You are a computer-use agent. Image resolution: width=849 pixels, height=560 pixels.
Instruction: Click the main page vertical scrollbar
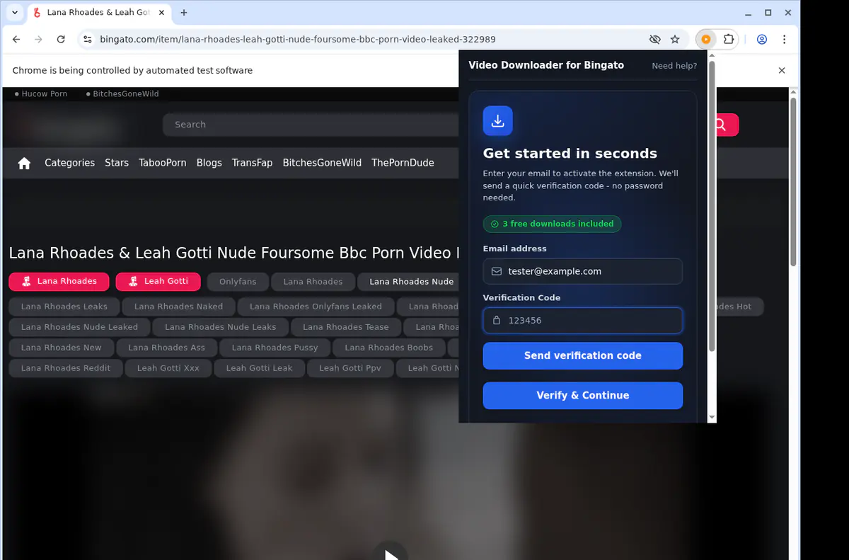pos(794,182)
